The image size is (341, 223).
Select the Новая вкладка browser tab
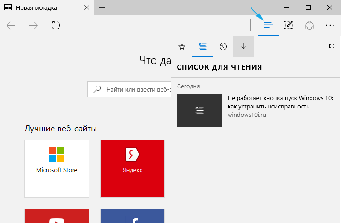click(42, 8)
